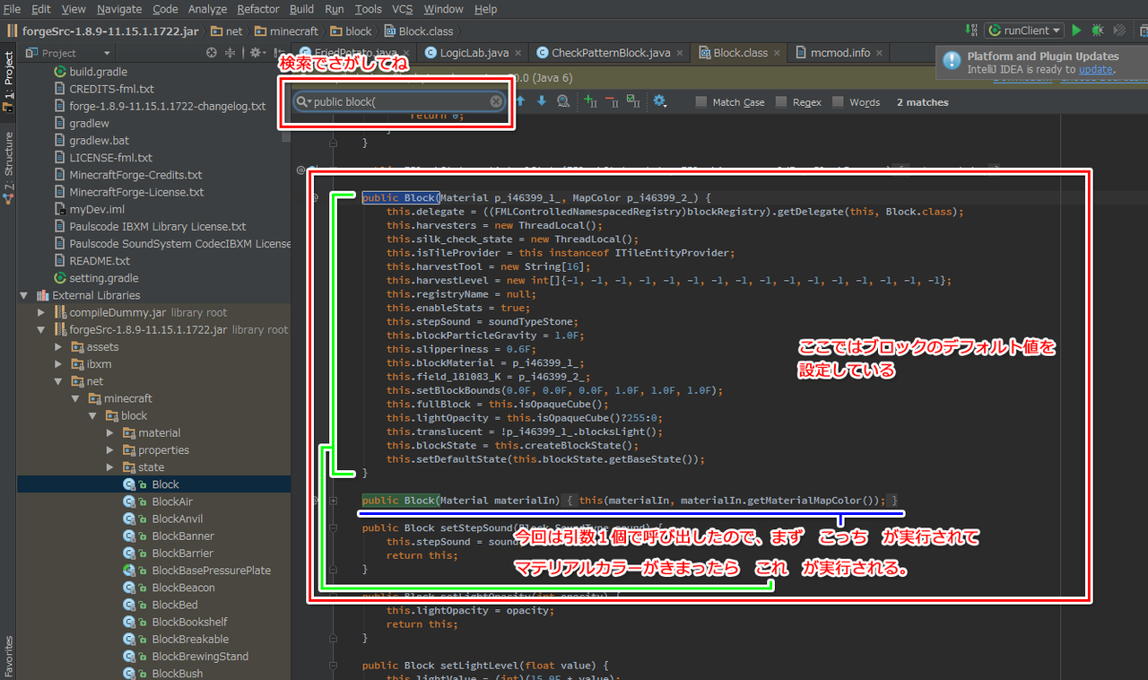Unselect occurrence red minus icon
The height and width of the screenshot is (680, 1148).
tap(612, 101)
